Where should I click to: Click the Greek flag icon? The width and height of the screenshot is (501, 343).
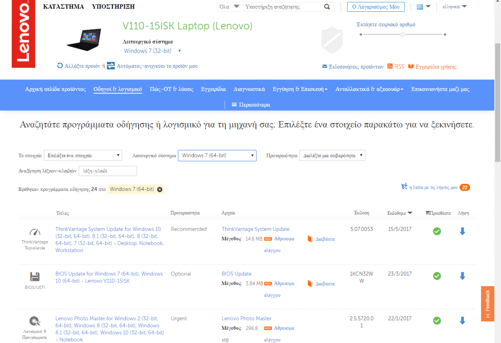[420, 7]
